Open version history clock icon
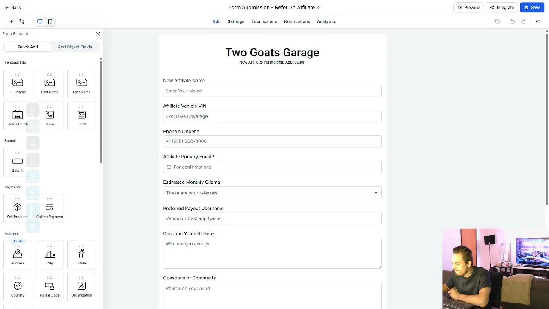Screen dimensions: 549x309 point(498,21)
